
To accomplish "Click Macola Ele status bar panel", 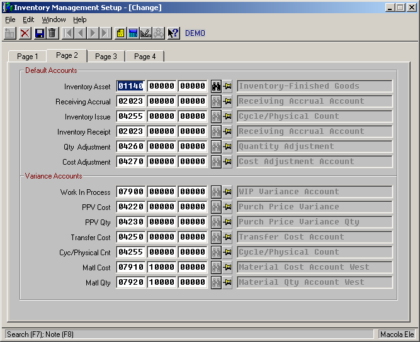I will coord(397,334).
